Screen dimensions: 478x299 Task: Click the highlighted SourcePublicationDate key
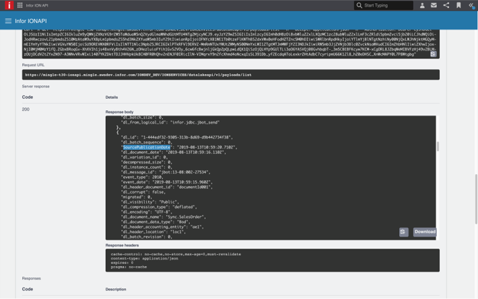click(x=141, y=147)
